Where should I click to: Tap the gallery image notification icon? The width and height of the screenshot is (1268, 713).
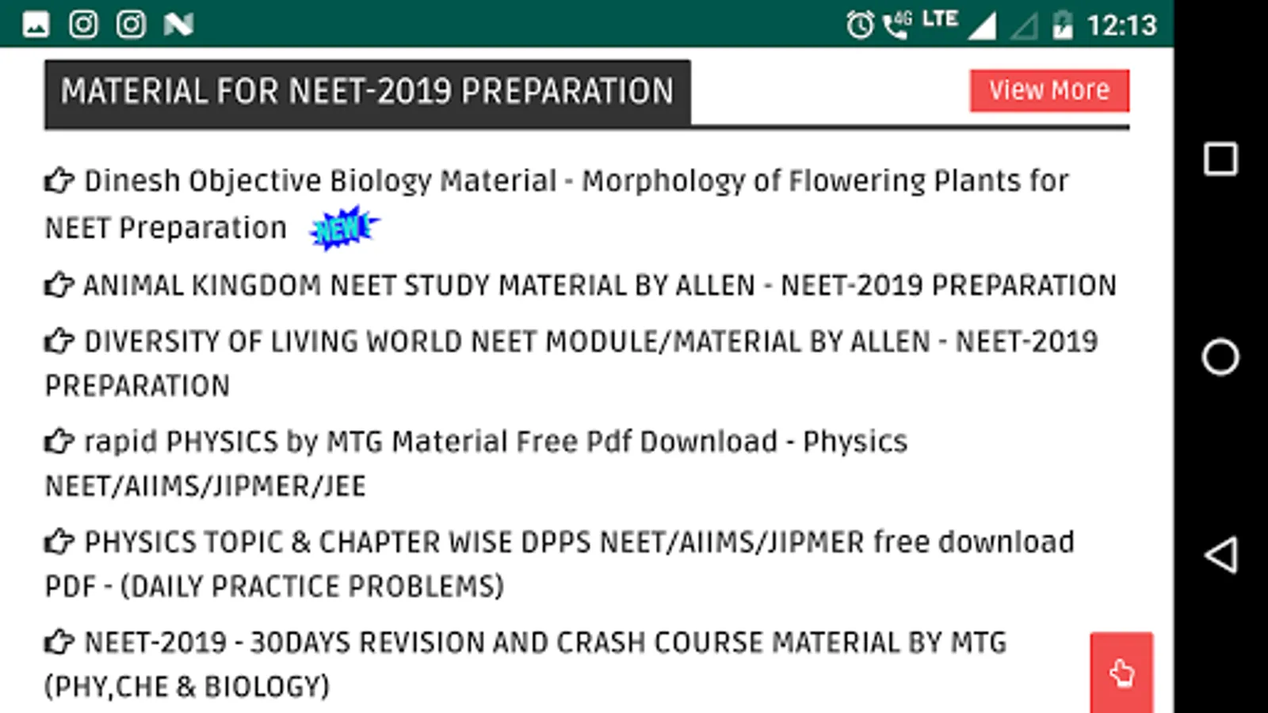coord(36,25)
